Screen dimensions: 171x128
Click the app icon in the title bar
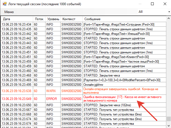[x=4, y=4]
